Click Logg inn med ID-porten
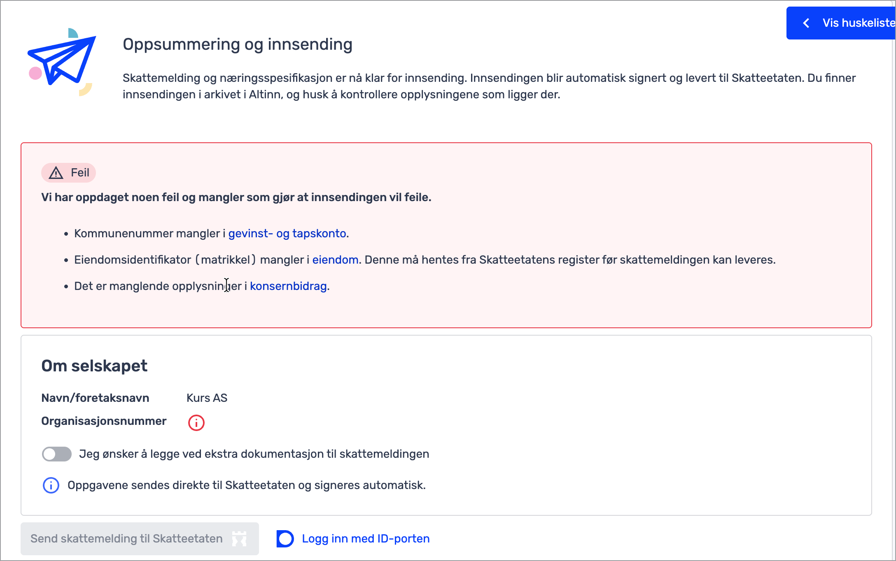 click(x=366, y=539)
